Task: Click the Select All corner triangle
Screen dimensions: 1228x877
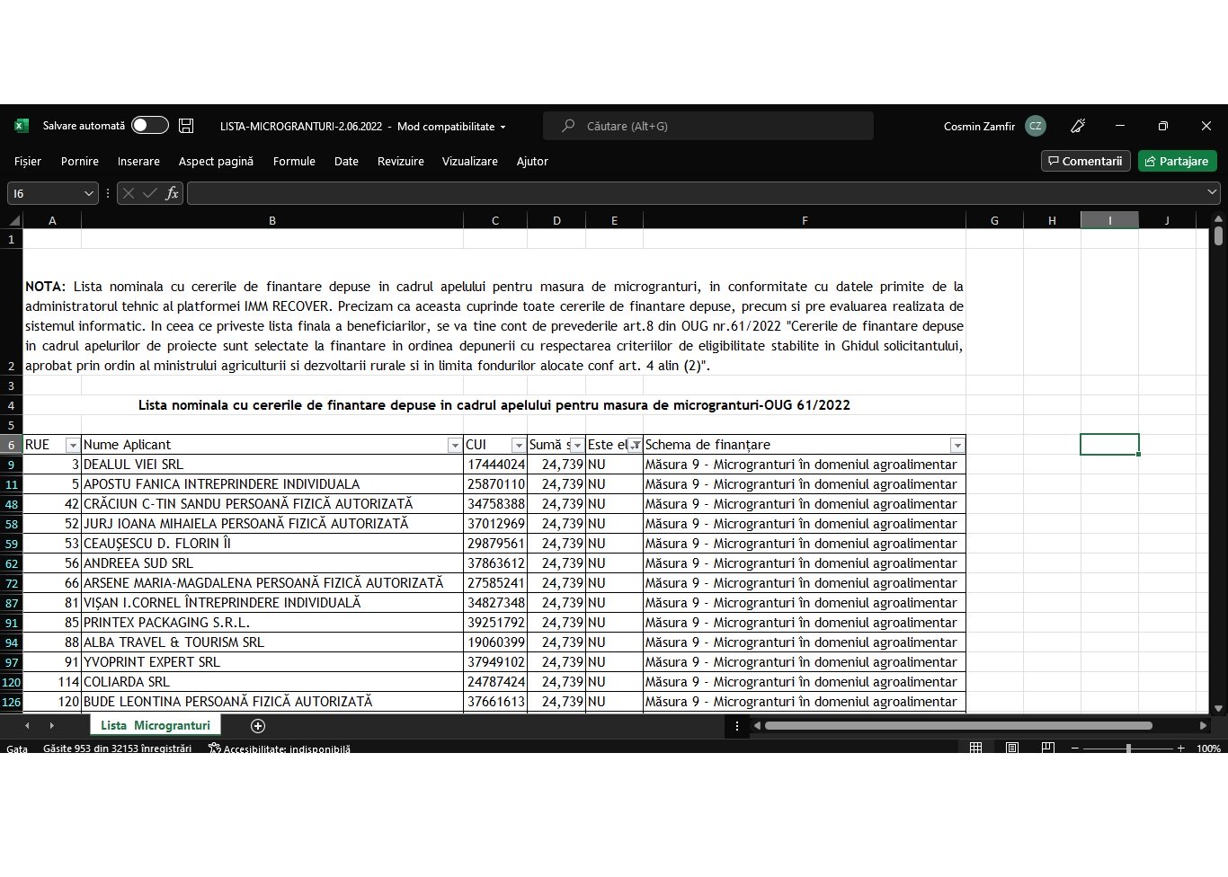Action: 13,221
